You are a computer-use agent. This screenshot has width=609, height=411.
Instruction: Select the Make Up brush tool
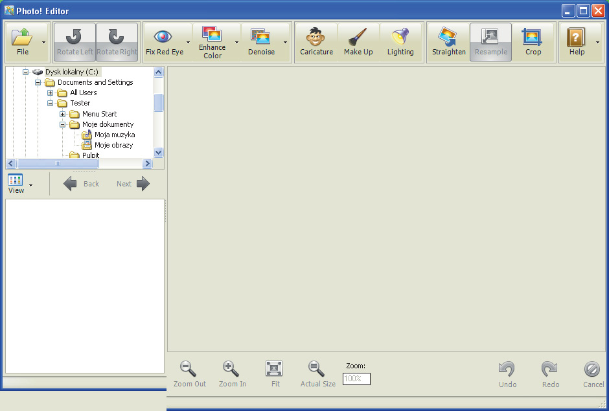[x=358, y=38]
